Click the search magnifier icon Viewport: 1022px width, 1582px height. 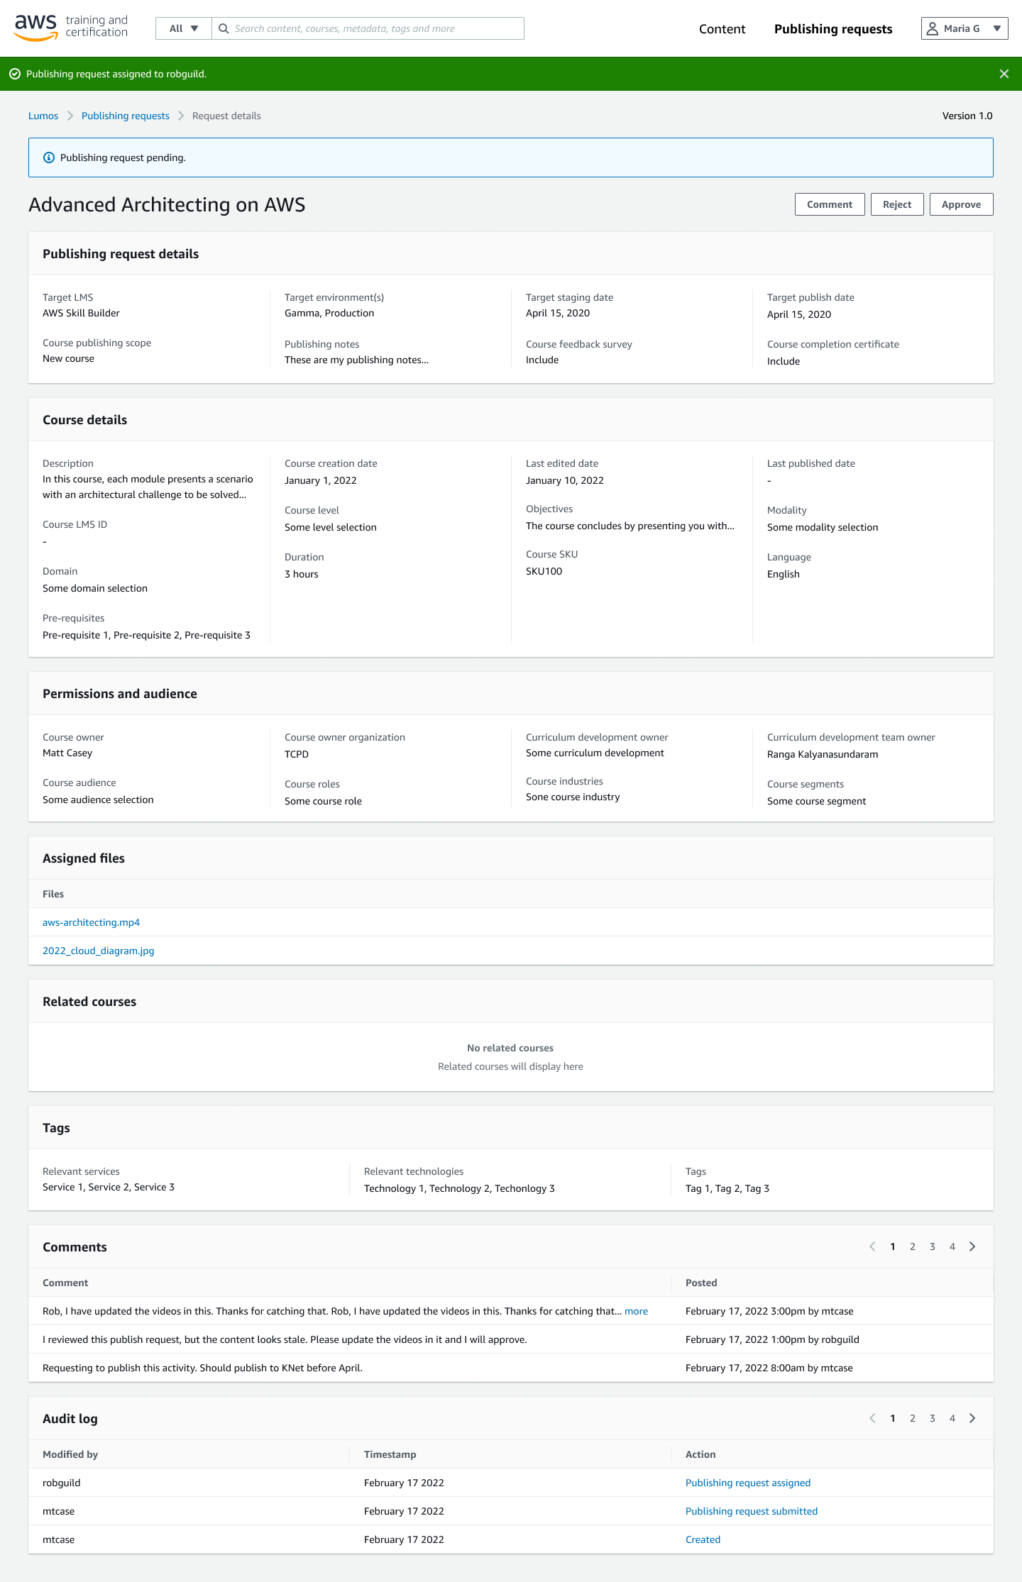(x=224, y=28)
